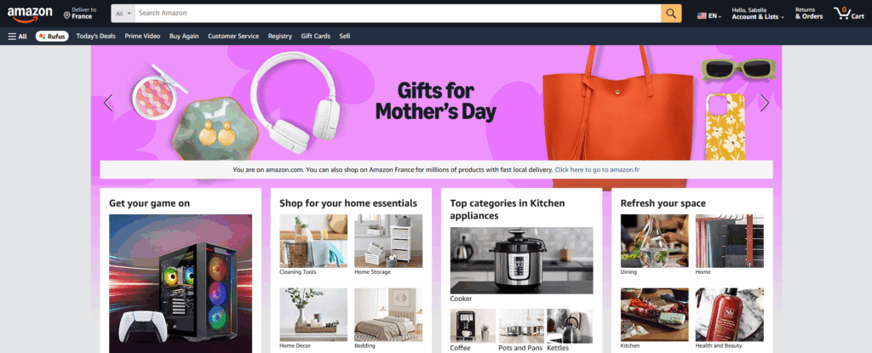Open the Cooker category image
Viewport: 872px width, 353px height.
(522, 260)
